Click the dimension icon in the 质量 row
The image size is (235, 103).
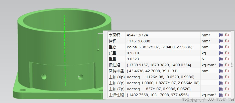click(x=227, y=53)
